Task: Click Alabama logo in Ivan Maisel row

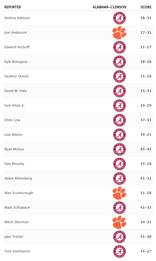Action: pos(119,135)
